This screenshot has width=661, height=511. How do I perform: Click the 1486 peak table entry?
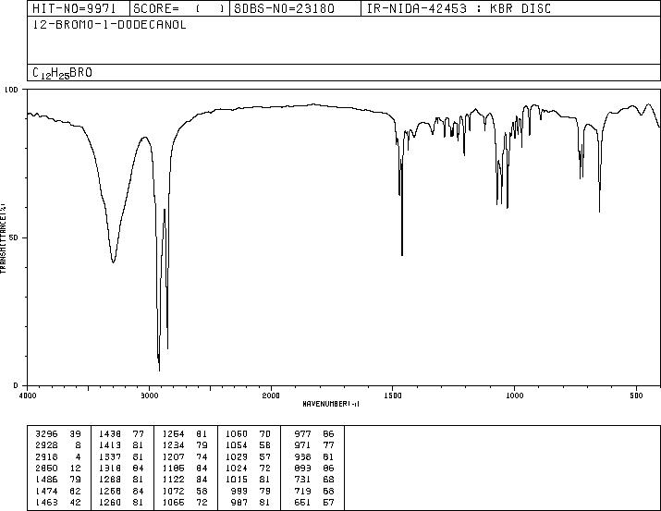point(57,480)
